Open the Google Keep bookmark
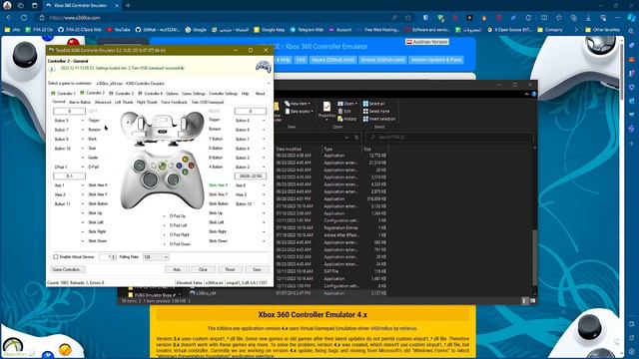The width and height of the screenshot is (639, 359). [x=270, y=30]
